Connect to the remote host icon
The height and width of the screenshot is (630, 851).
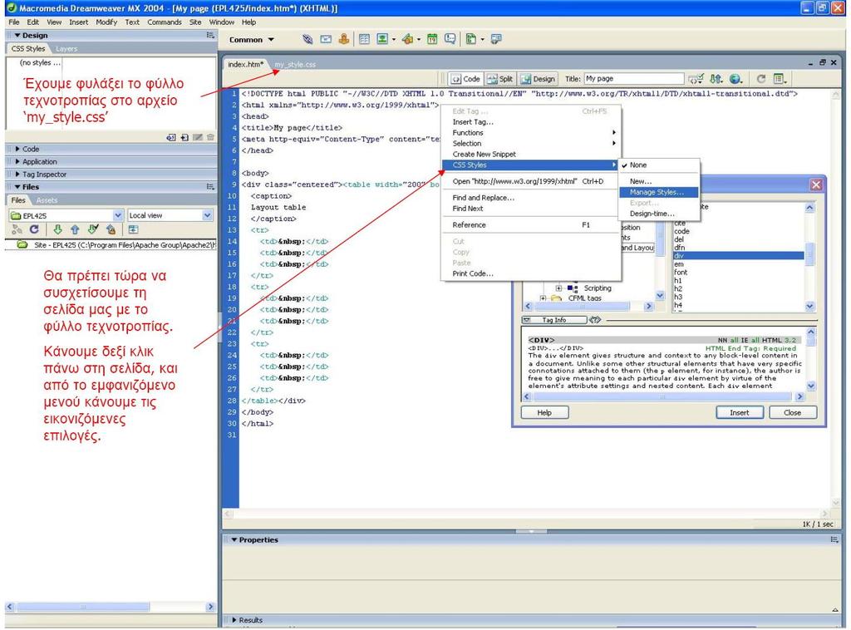(17, 229)
